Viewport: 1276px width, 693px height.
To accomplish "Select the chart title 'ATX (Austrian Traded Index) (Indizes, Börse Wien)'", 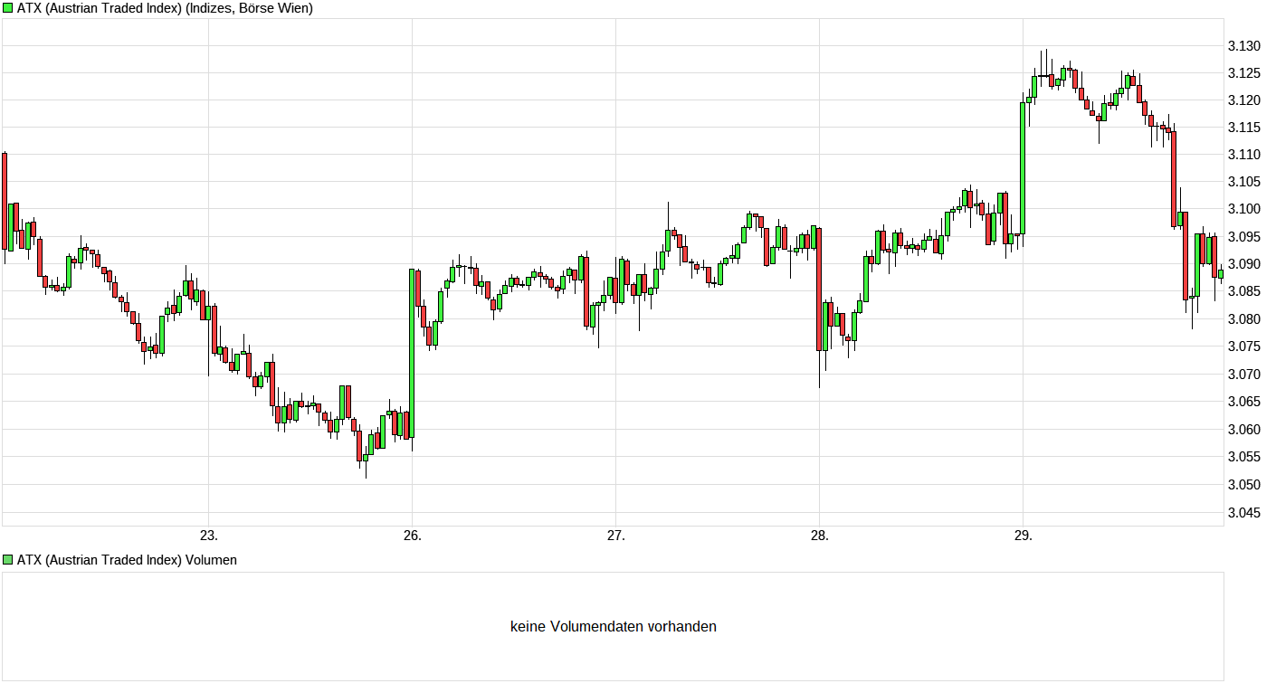I will click(x=165, y=8).
